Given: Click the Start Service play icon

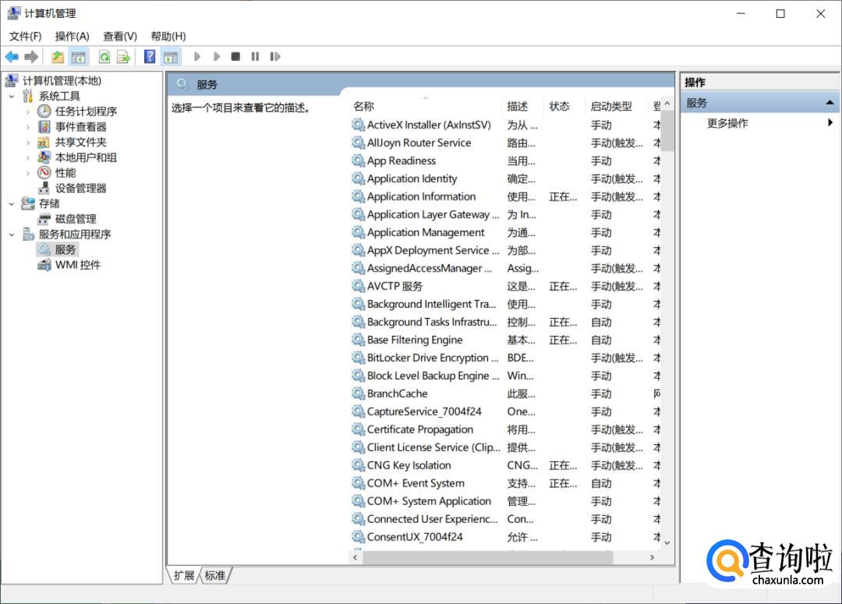Looking at the screenshot, I should pyautogui.click(x=197, y=56).
